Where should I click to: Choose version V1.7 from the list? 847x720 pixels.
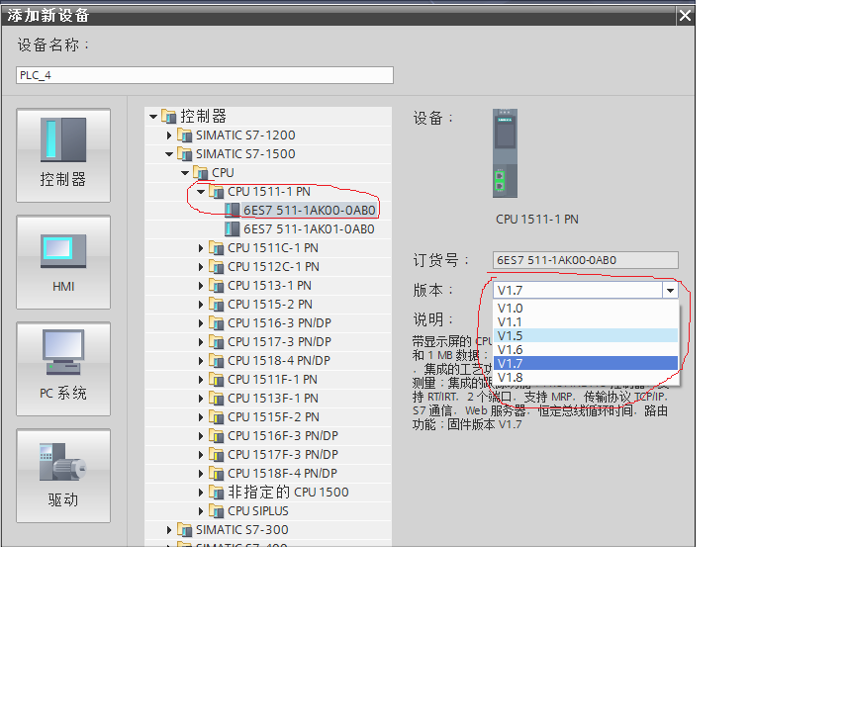[586, 363]
